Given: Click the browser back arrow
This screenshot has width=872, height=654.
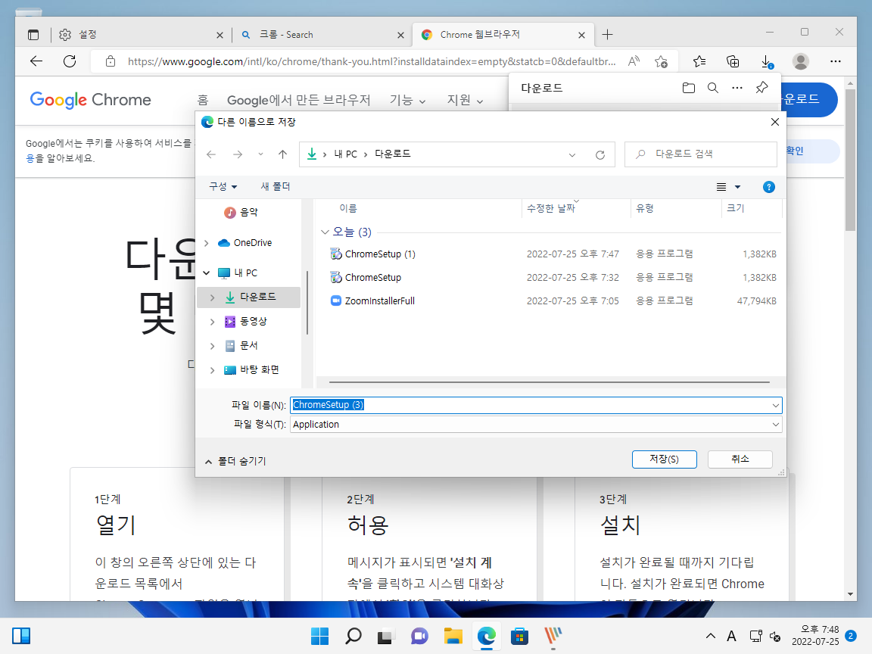Looking at the screenshot, I should pyautogui.click(x=36, y=61).
